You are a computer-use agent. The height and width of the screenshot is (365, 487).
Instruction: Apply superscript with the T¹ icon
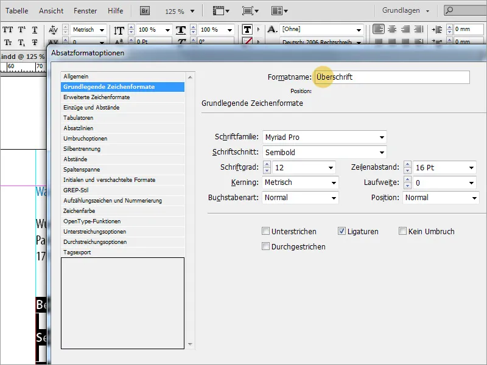click(22, 30)
